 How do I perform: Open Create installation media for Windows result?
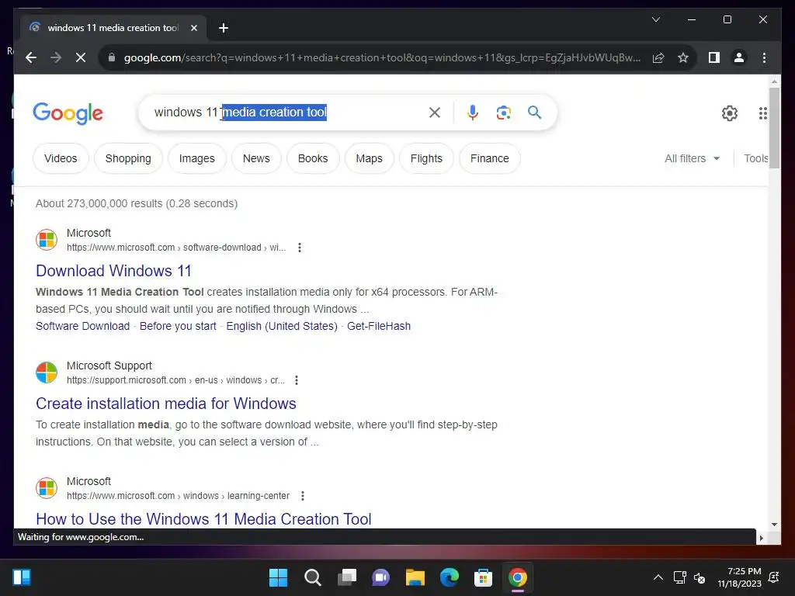[166, 404]
